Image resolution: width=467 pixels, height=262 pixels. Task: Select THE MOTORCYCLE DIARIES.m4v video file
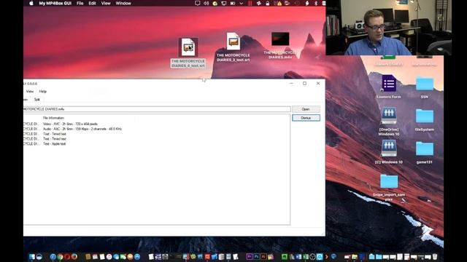(280, 45)
